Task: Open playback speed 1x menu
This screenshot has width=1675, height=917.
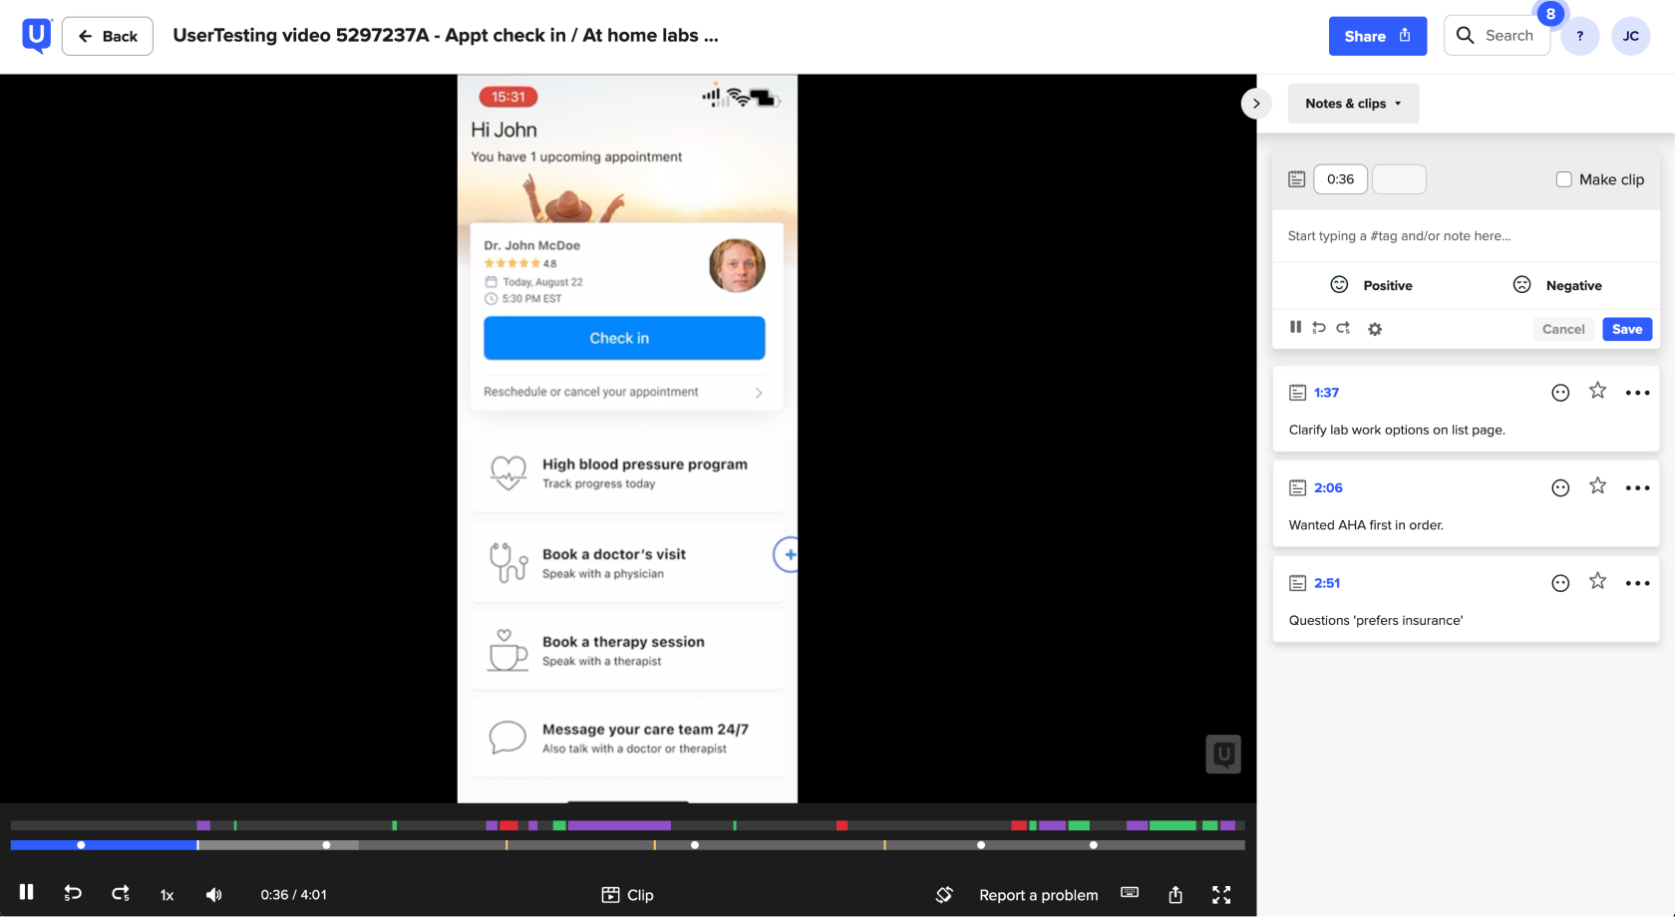Action: 167,895
